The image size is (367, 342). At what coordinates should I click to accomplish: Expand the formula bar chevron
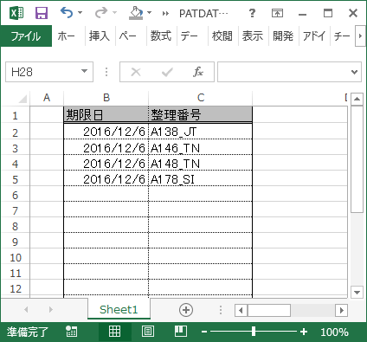click(x=355, y=72)
